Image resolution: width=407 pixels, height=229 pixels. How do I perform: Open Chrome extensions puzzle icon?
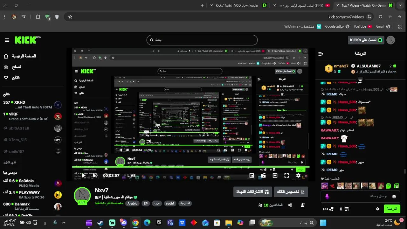[x=38, y=17]
